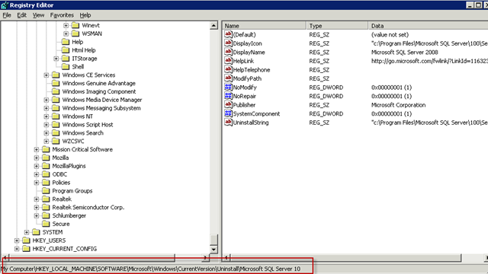Viewport: 488px width, 274px height.
Task: Sort values by the Name column header
Action: pos(265,26)
